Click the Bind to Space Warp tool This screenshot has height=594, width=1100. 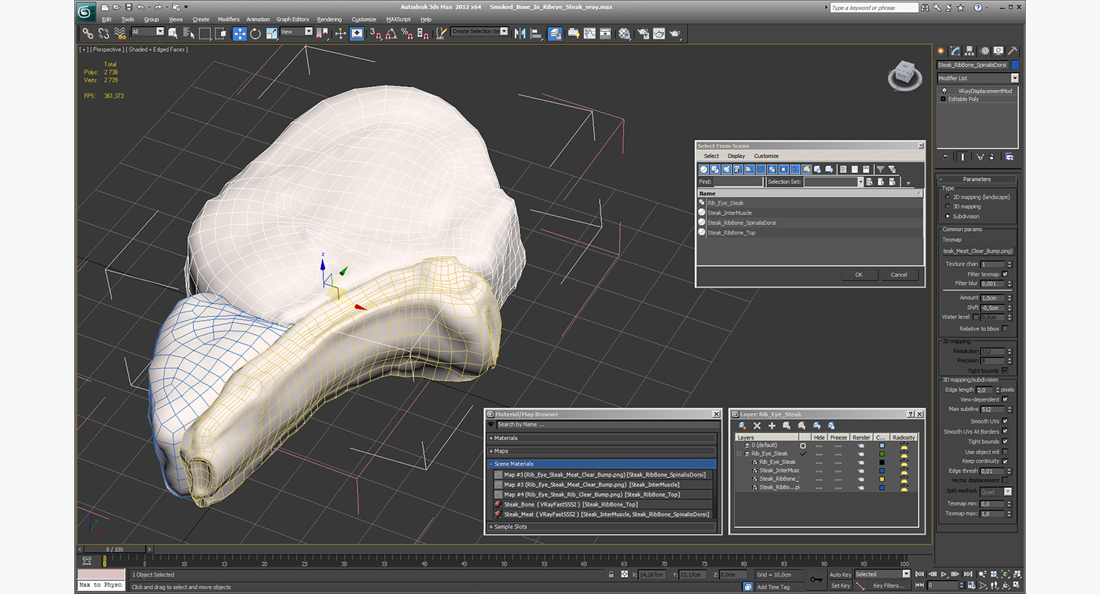[120, 33]
